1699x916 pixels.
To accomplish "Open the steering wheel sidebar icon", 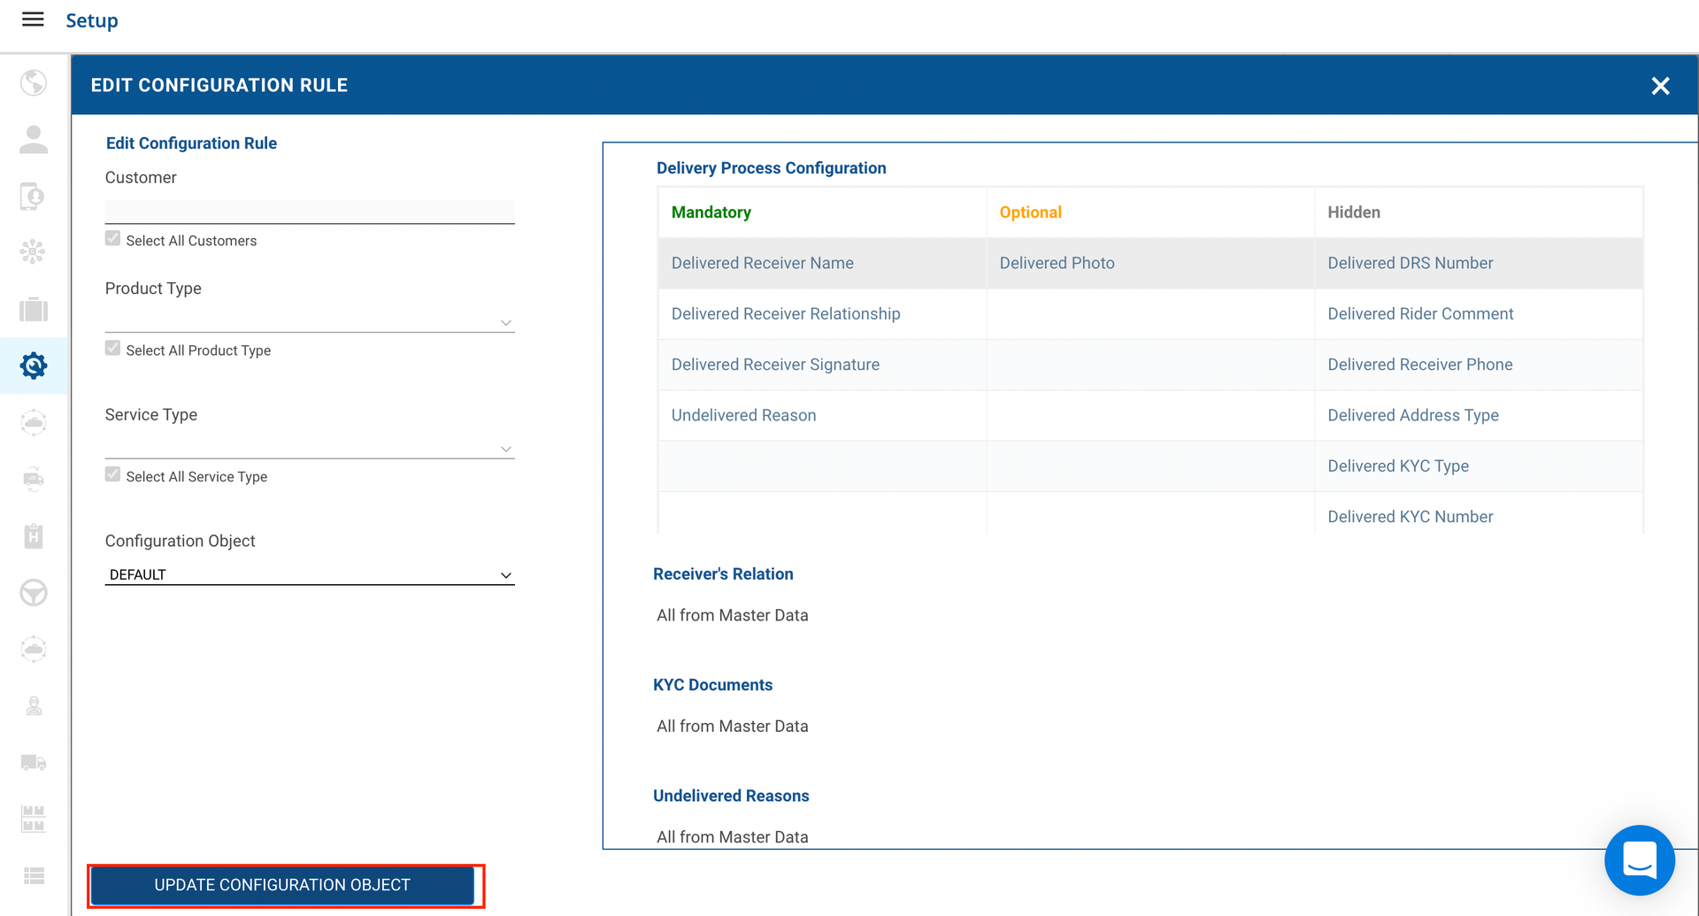I will coord(34,592).
